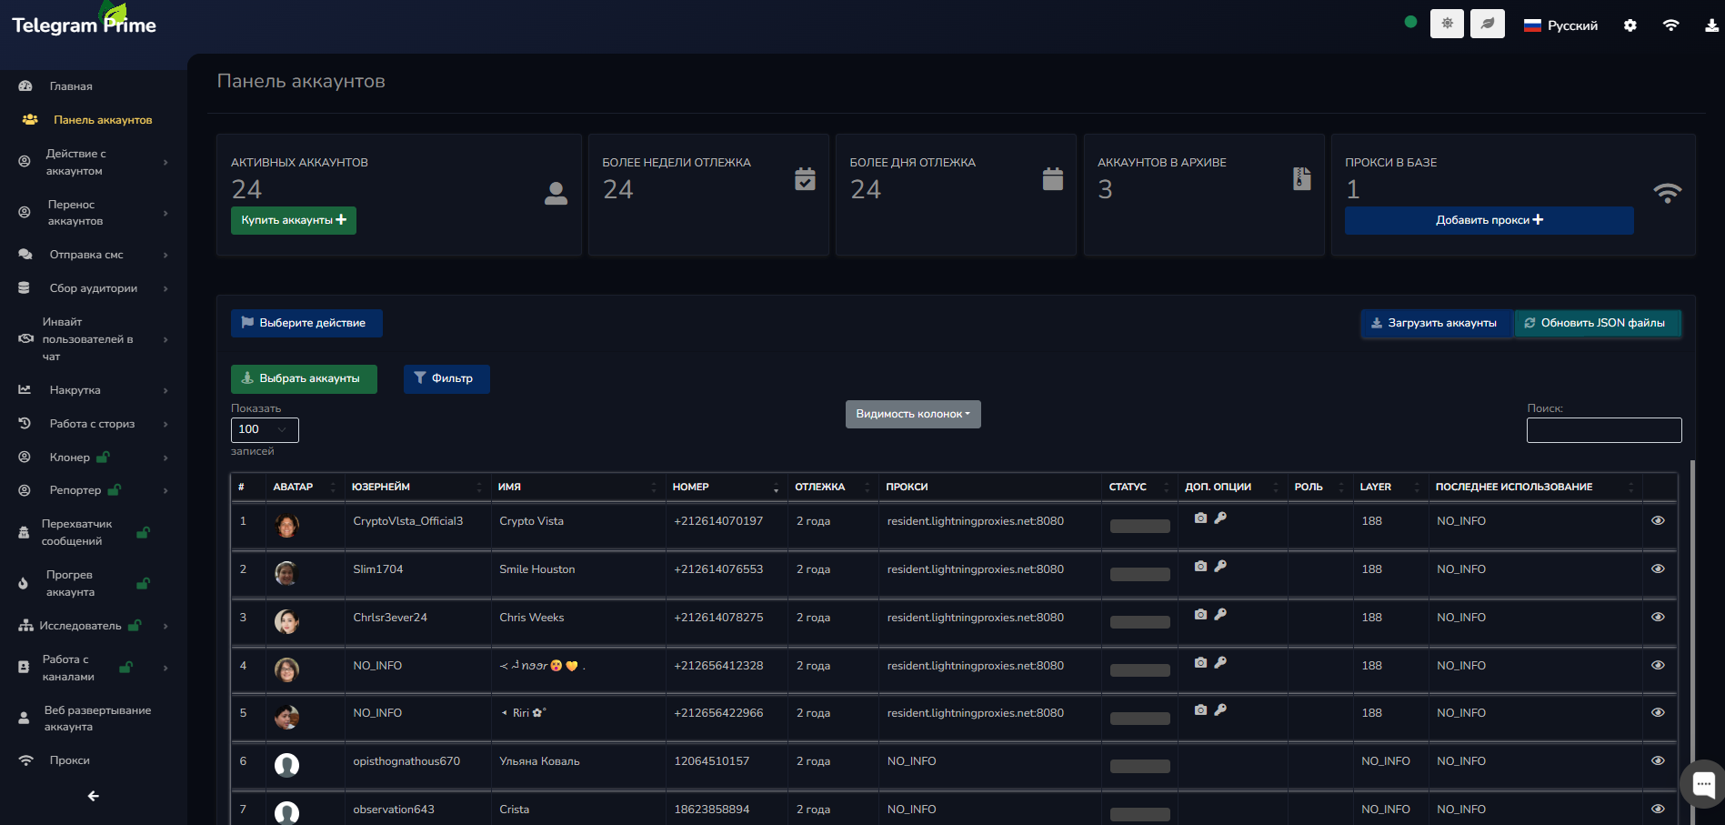Collapse sidebar with the back arrow
The width and height of the screenshot is (1725, 825).
[x=93, y=796]
